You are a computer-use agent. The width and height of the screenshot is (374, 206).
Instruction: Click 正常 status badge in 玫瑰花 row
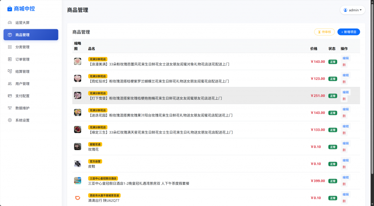(333, 147)
